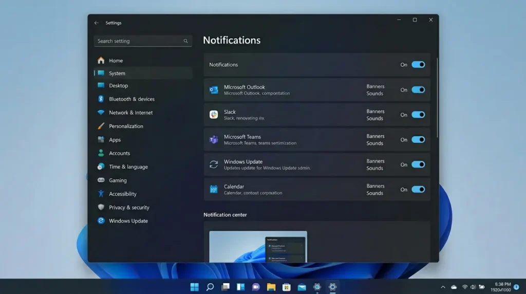Click the OneDrive cloud tray icon
The image size is (526, 294).
[x=454, y=287]
